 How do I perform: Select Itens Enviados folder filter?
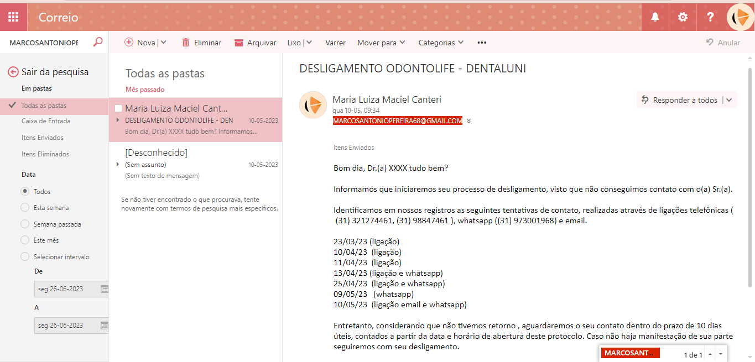point(43,138)
